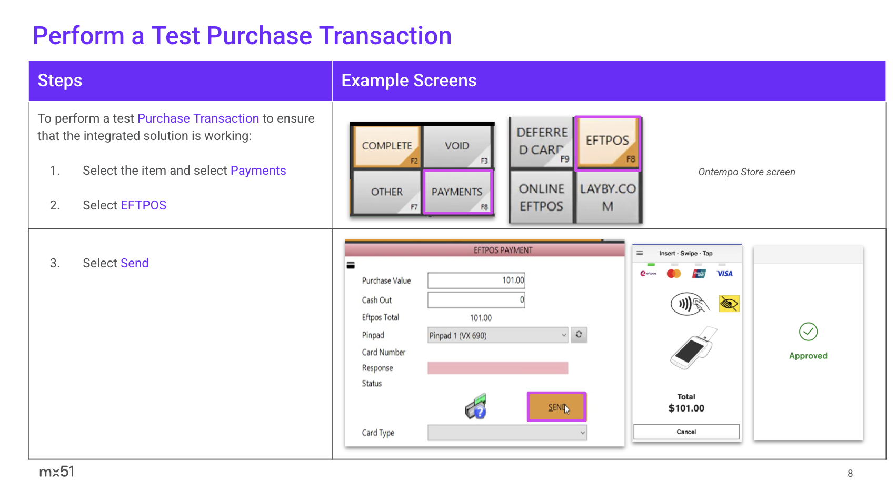Open the Pinpad 1 (VX 690) dropdown
Image resolution: width=896 pixels, height=501 pixels.
tap(497, 335)
